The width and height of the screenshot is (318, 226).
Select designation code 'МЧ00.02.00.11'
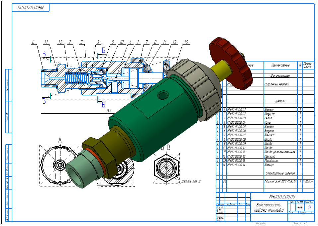[237, 152]
